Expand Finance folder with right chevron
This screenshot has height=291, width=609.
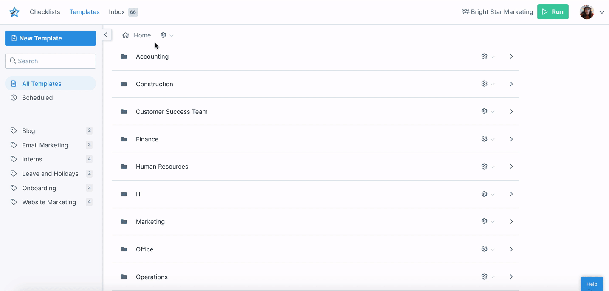tap(511, 139)
